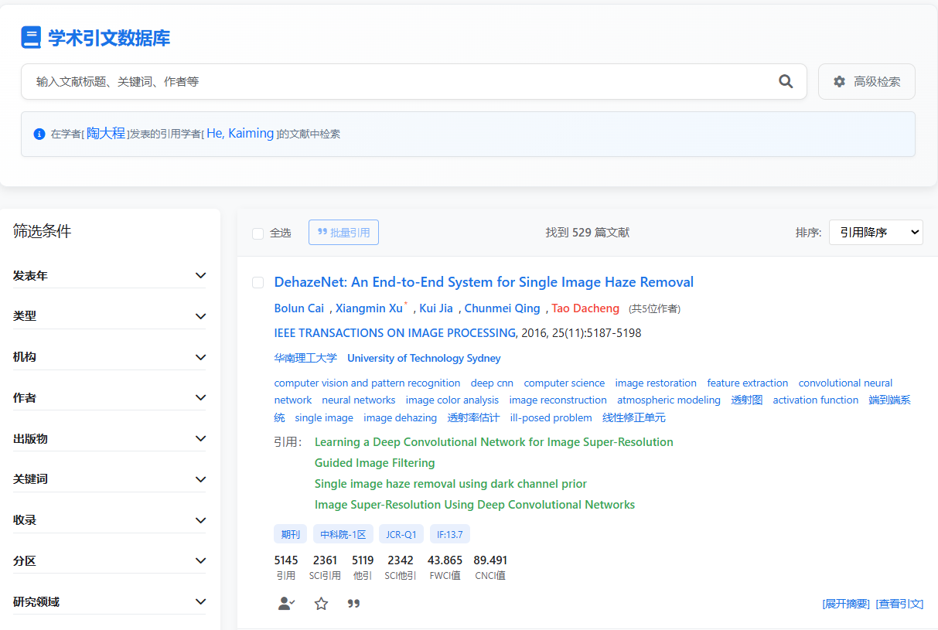Click the quote cite icon under metrics
The width and height of the screenshot is (938, 630).
pyautogui.click(x=353, y=604)
